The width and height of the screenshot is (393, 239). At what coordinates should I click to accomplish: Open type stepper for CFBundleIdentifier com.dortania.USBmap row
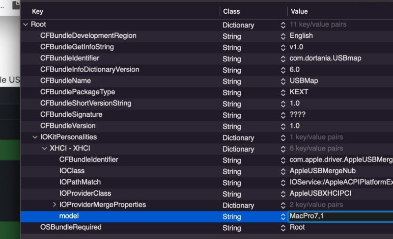pos(283,58)
